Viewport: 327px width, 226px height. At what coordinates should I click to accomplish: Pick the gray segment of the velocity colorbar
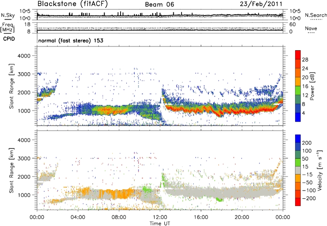[x=298, y=171]
